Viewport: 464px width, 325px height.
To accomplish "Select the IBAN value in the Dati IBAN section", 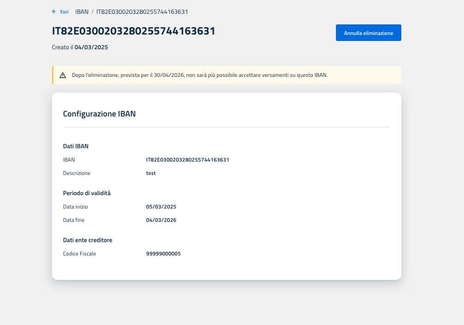I will 188,160.
